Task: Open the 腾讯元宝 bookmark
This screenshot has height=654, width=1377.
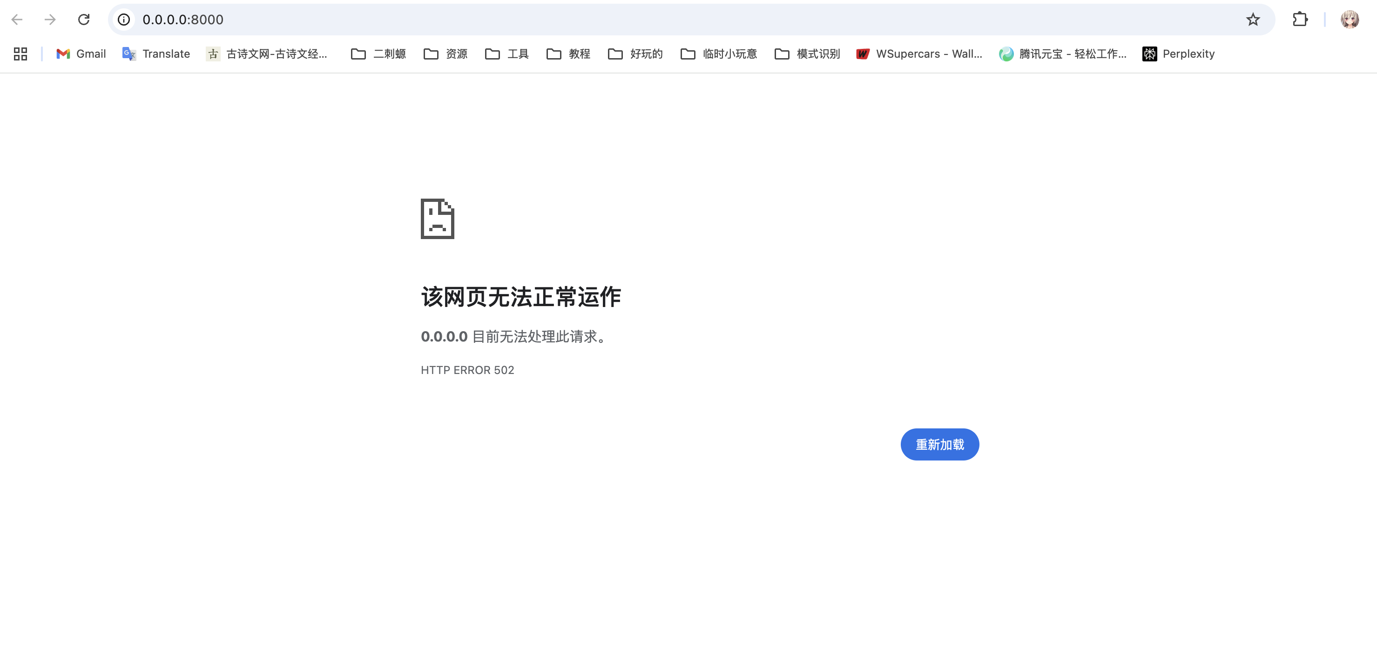Action: point(1062,54)
